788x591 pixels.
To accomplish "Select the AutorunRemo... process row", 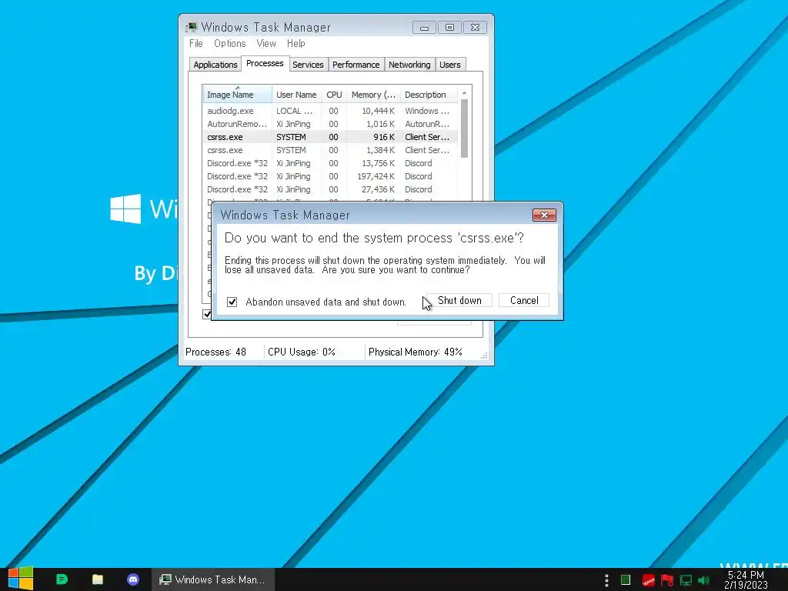I will 330,124.
